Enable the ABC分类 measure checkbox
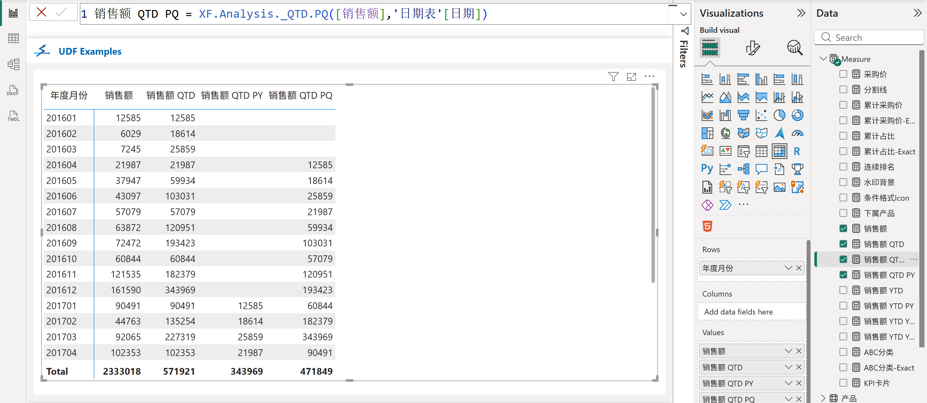 (x=843, y=352)
